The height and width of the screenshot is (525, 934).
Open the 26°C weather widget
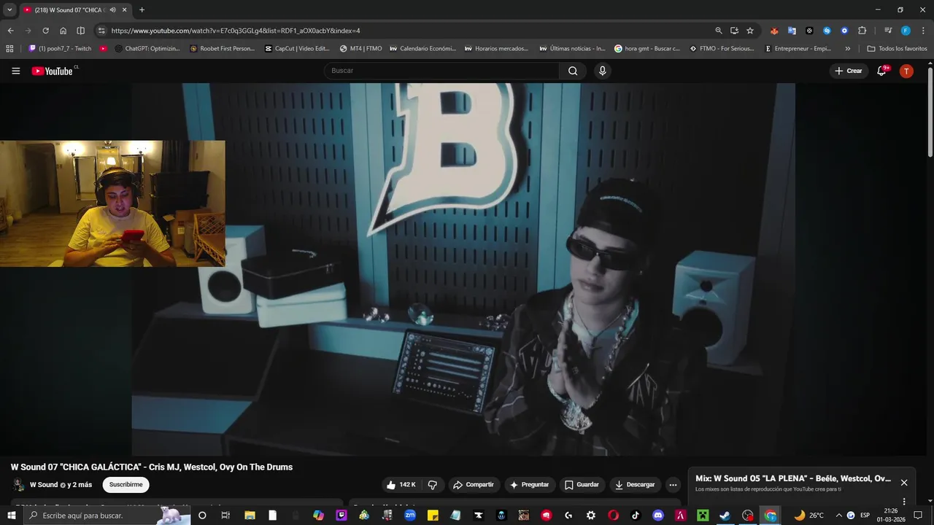point(809,516)
